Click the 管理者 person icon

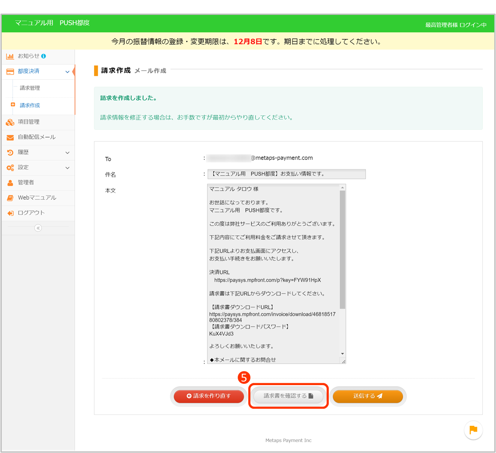[10, 183]
